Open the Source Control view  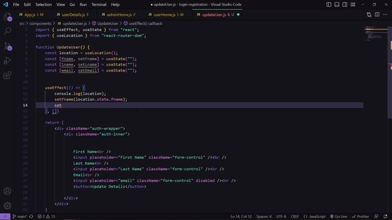pyautogui.click(x=7, y=46)
